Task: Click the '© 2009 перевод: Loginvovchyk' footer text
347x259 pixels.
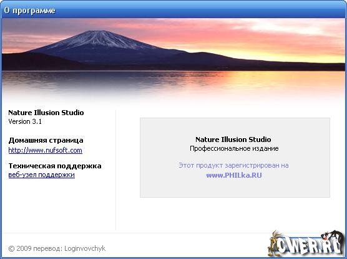Action: tap(57, 248)
